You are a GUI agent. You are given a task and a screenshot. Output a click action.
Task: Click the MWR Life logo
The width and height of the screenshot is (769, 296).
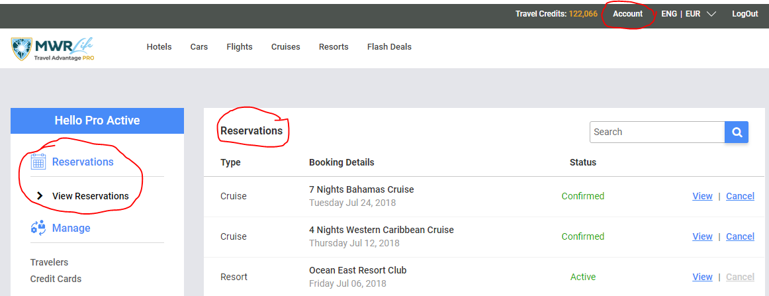pyautogui.click(x=52, y=49)
